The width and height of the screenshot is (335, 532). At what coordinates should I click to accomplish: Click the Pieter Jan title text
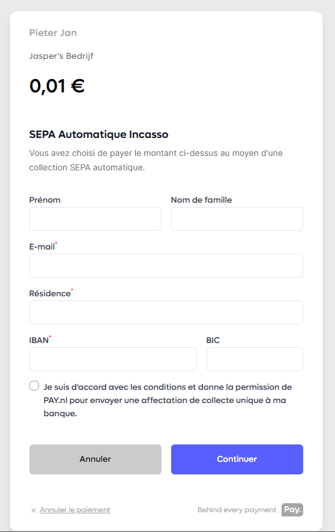53,33
